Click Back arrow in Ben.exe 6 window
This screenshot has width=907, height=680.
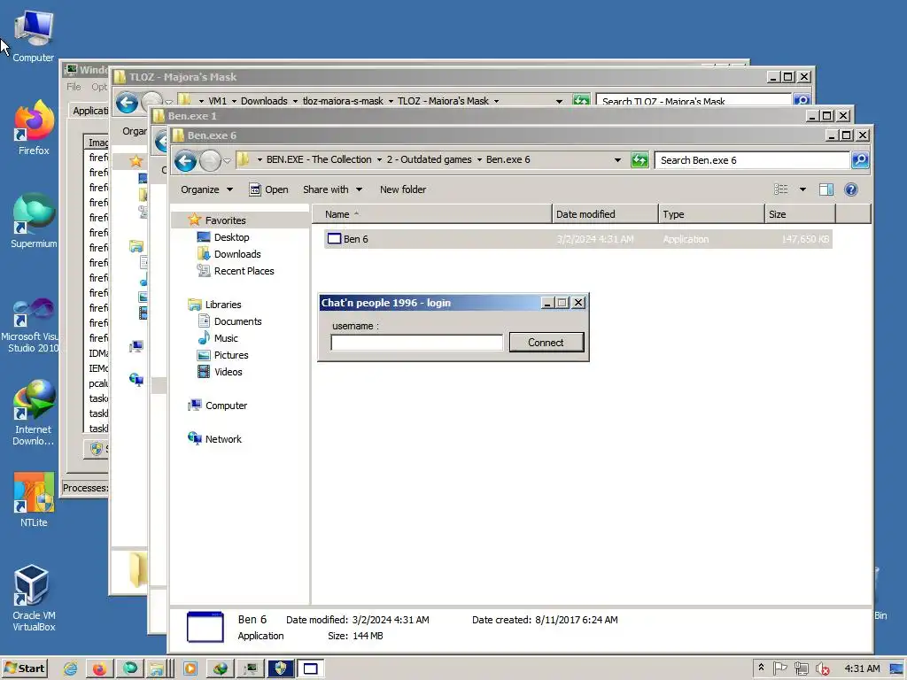[x=185, y=161]
